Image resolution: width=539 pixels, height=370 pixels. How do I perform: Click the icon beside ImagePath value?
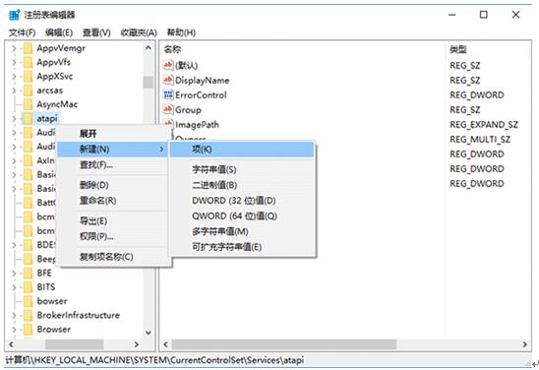(x=168, y=124)
